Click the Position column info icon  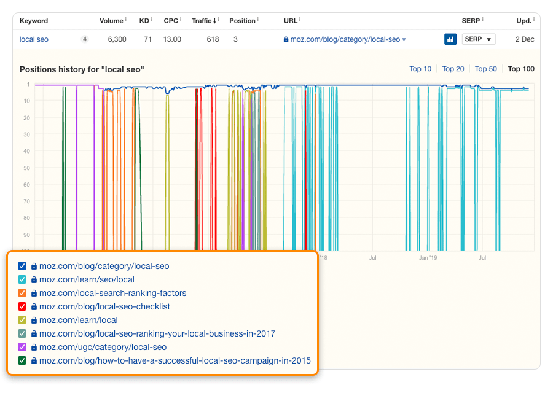[258, 18]
